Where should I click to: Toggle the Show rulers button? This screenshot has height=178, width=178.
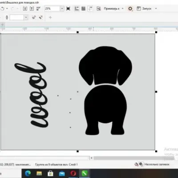click(x=77, y=8)
